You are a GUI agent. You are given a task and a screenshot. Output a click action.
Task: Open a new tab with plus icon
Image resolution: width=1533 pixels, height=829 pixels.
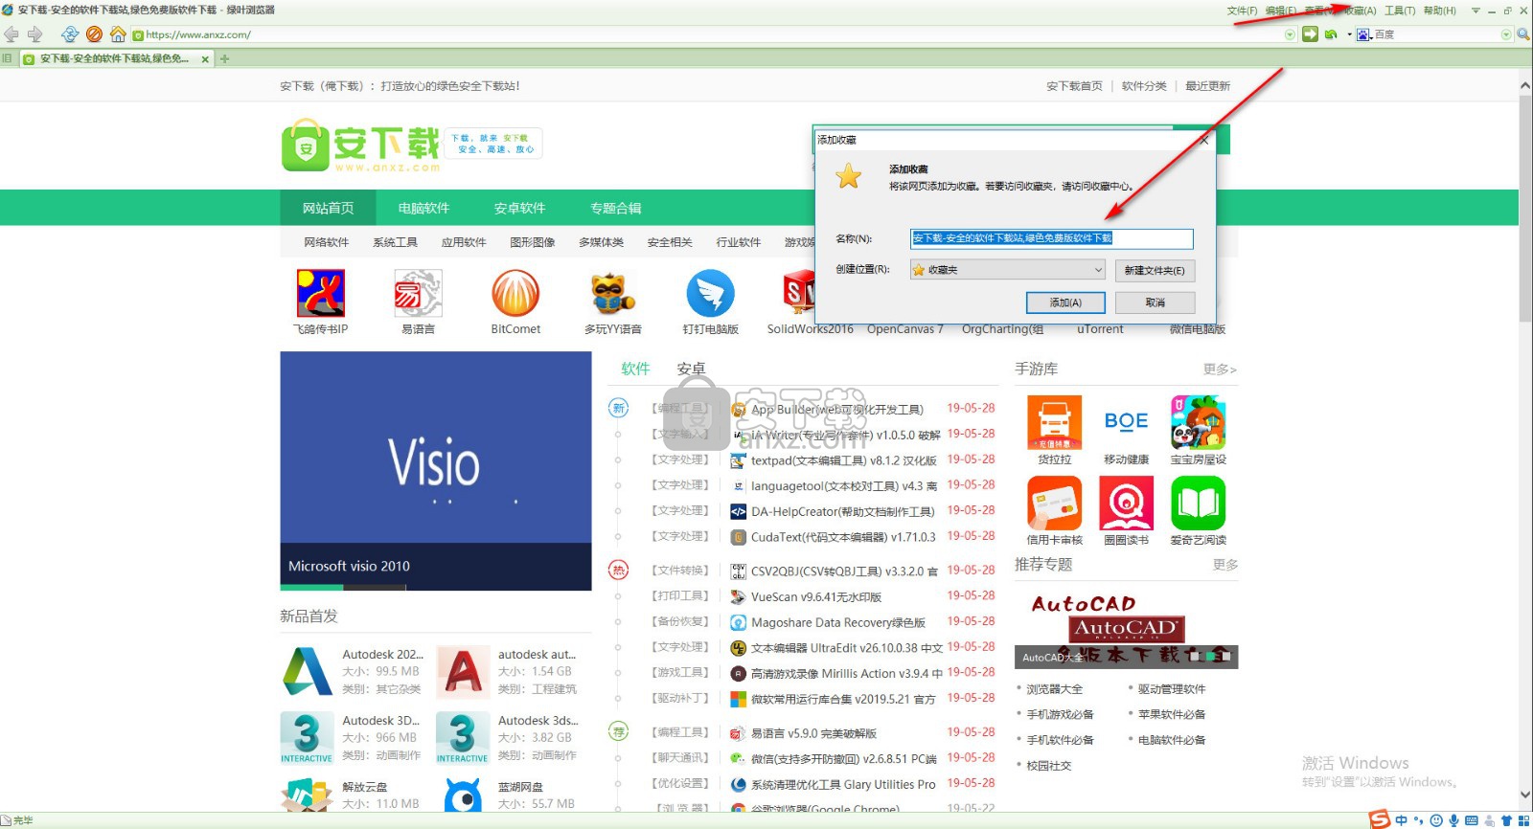click(224, 58)
